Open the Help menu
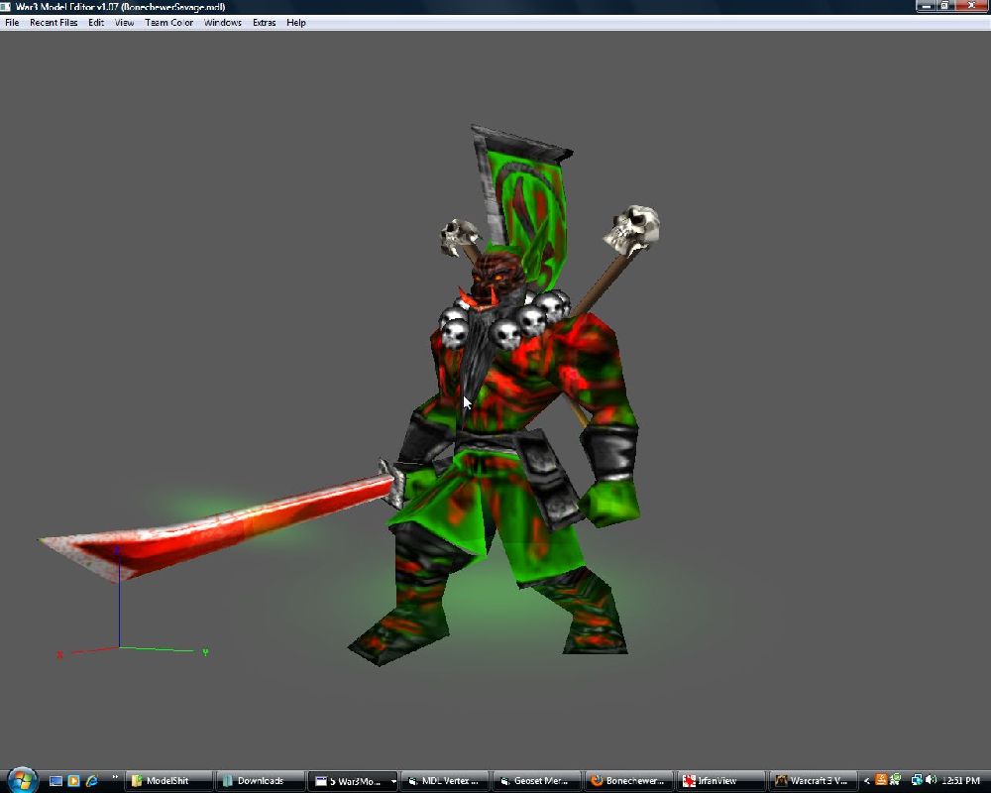991x793 pixels. click(x=295, y=23)
